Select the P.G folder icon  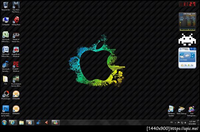(6, 80)
